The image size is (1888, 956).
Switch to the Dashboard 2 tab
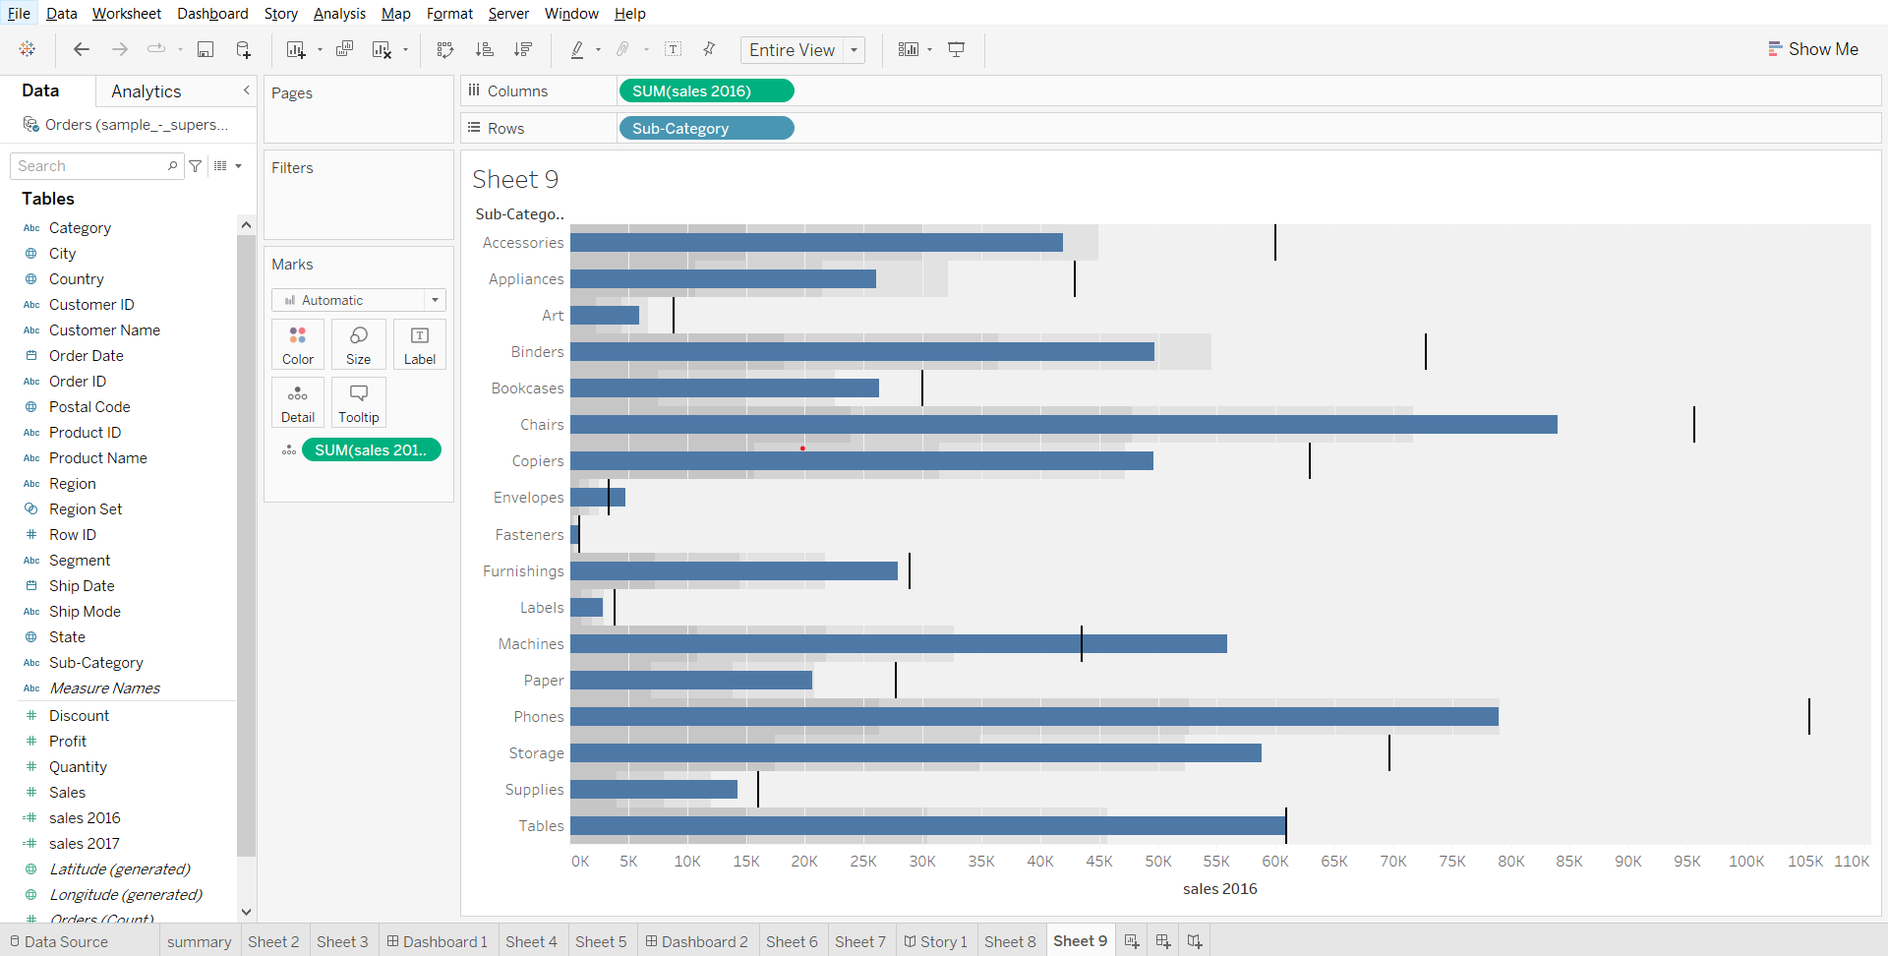tap(696, 941)
